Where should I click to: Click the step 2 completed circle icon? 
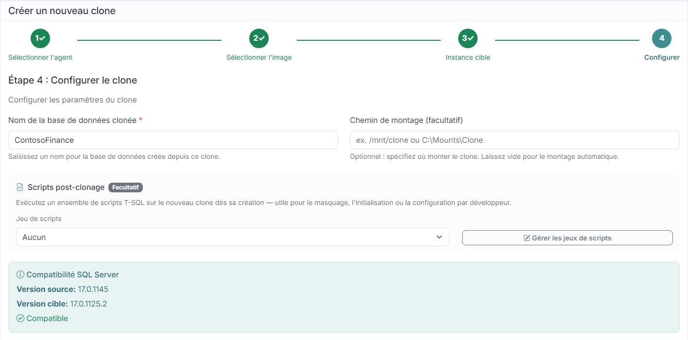(x=259, y=38)
